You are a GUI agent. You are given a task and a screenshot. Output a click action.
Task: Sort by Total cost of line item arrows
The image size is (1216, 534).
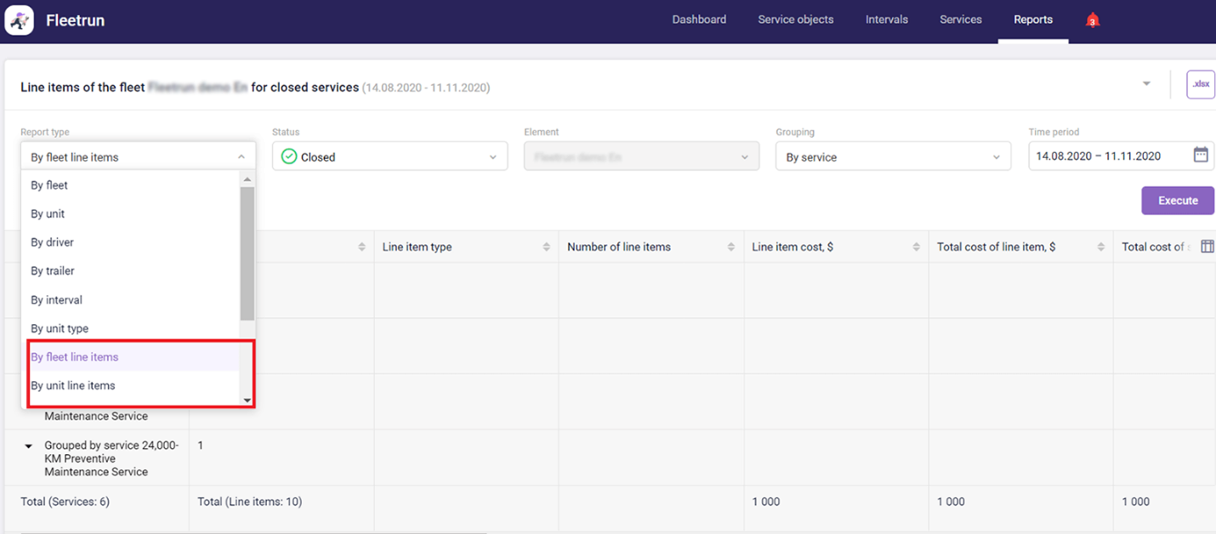pos(1100,247)
